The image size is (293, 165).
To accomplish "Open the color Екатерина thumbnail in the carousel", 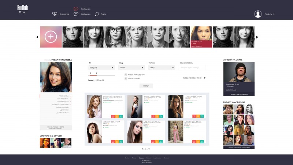I will tap(201, 37).
